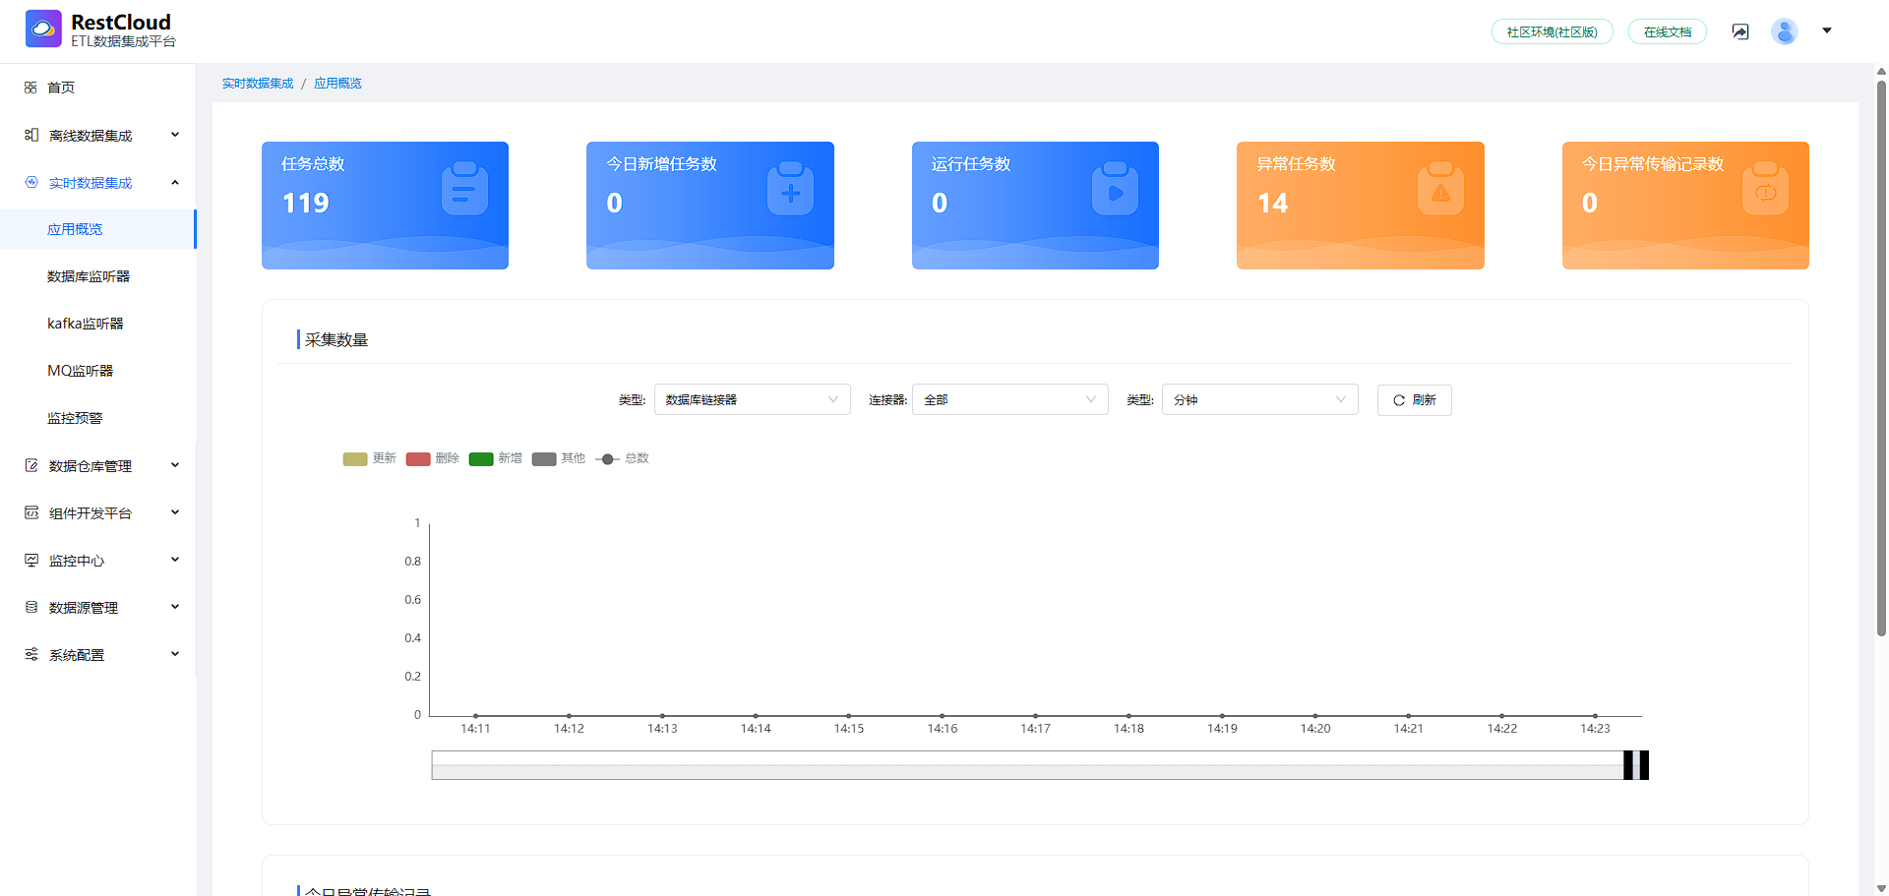The width and height of the screenshot is (1889, 896).
Task: Click the 数据仓库管理 sidebar icon
Action: tap(31, 465)
